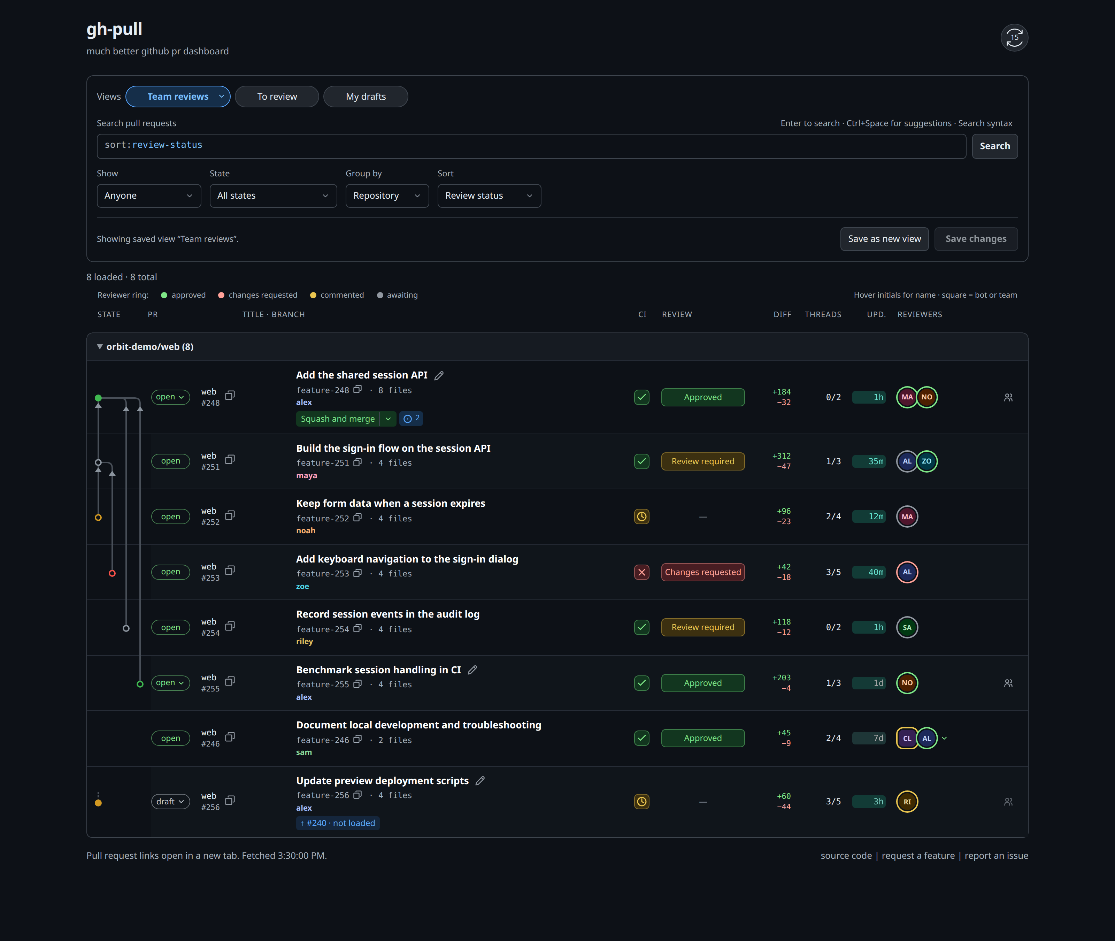Viewport: 1115px width, 941px height.
Task: Click the pending CI clock icon for #252
Action: pos(641,517)
